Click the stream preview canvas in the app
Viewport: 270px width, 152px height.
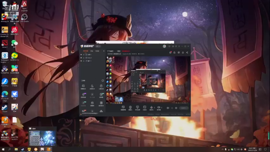pyautogui.click(x=148, y=80)
